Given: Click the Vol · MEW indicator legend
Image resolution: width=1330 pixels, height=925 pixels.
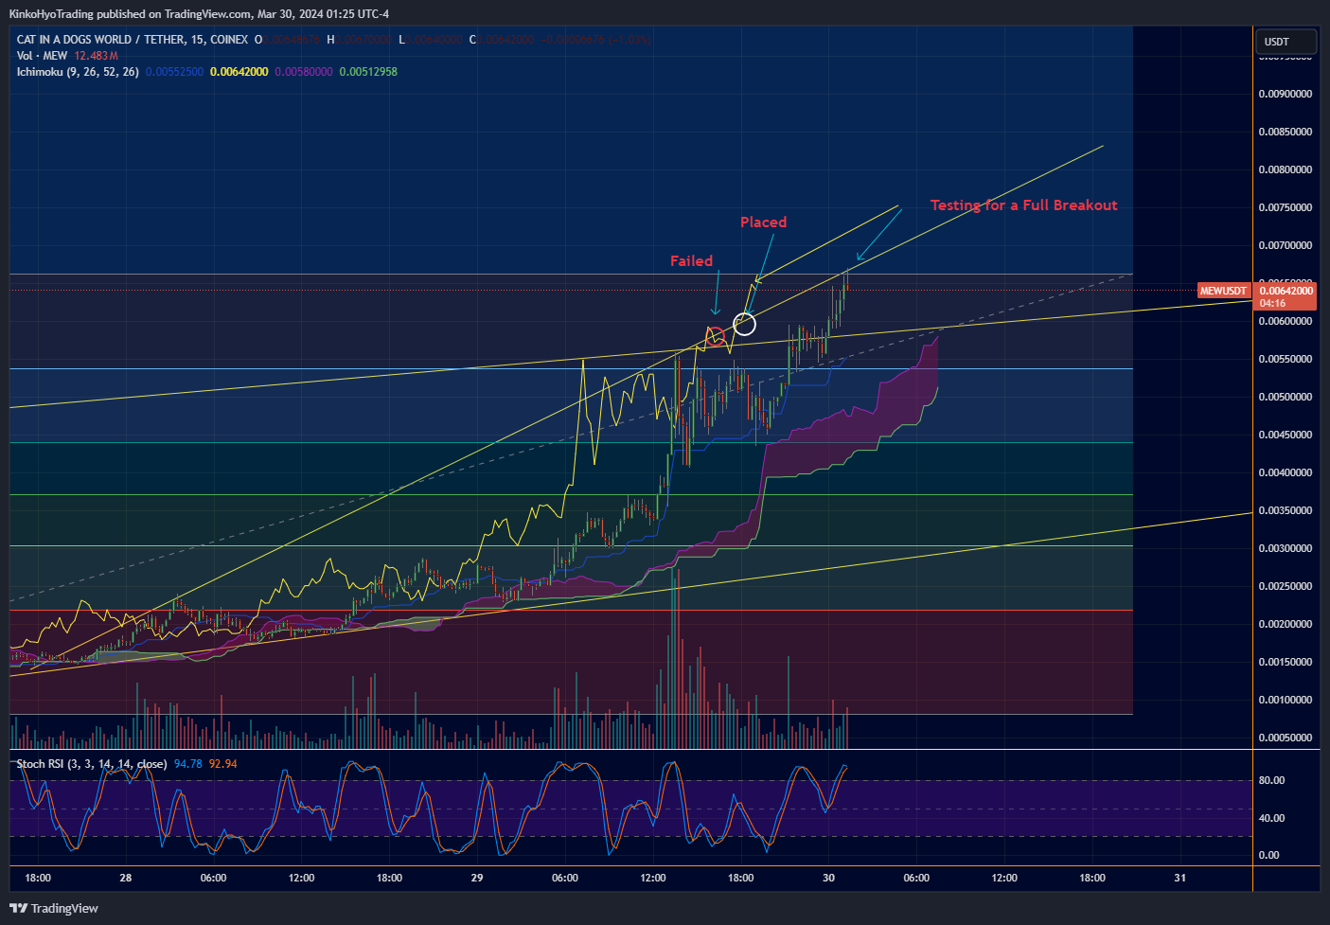Looking at the screenshot, I should pos(42,56).
